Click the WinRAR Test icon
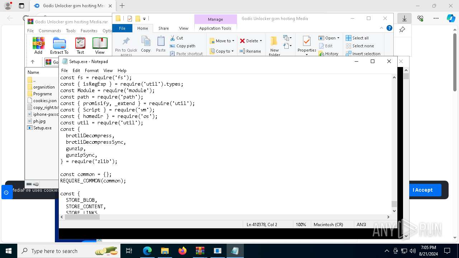This screenshot has width=459, height=258. coord(80,46)
